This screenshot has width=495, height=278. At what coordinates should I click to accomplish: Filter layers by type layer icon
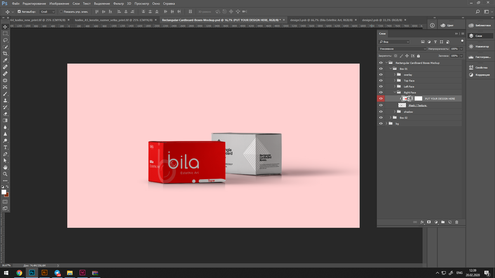(x=436, y=42)
